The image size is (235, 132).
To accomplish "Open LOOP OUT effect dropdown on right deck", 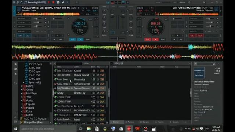I will [196, 18].
